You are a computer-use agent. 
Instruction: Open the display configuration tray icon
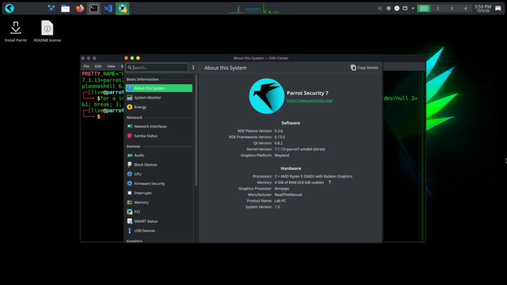click(x=405, y=8)
